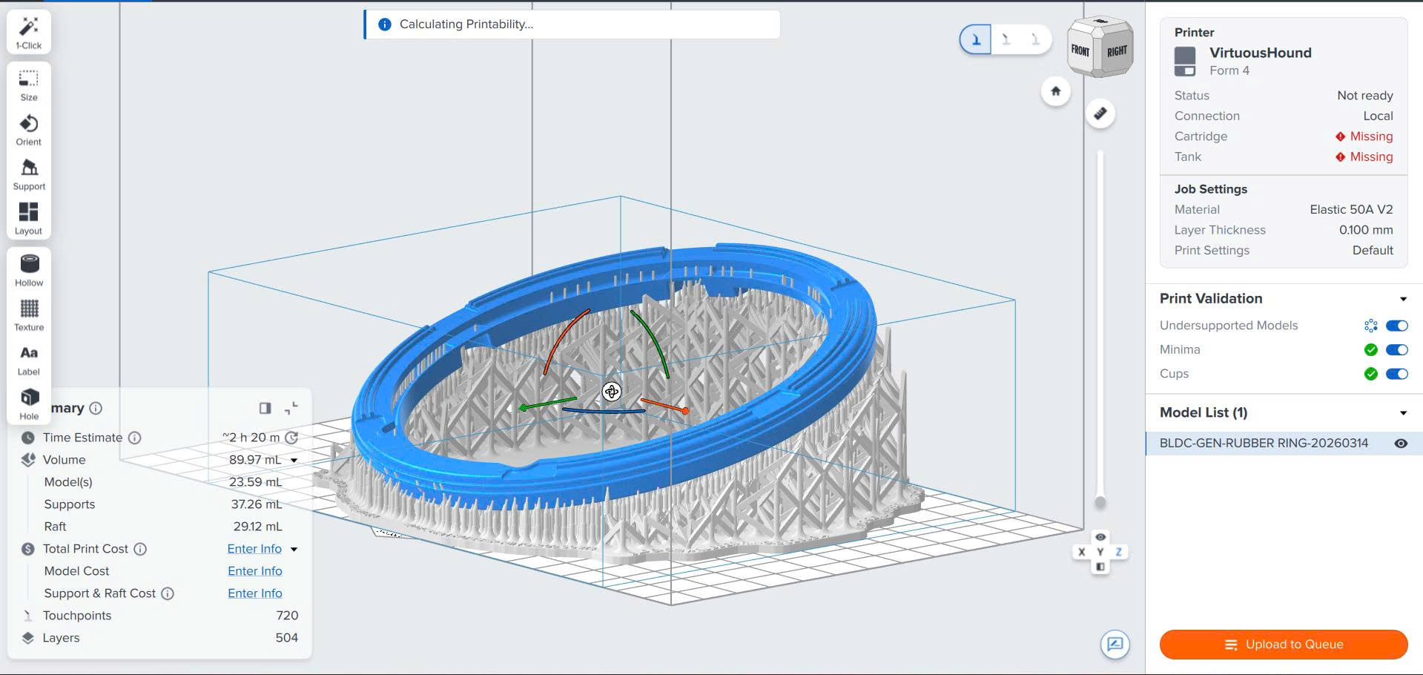The width and height of the screenshot is (1423, 675).
Task: Toggle the Undersupported Models validation switch
Action: [1397, 326]
